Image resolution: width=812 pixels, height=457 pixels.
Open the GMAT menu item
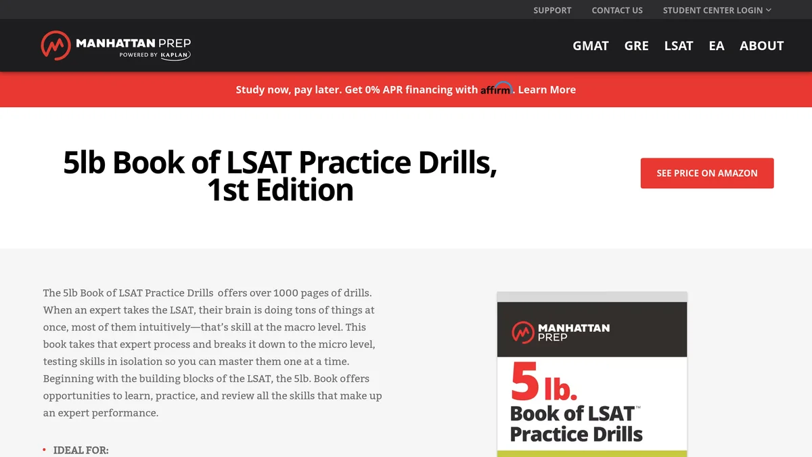click(x=591, y=45)
